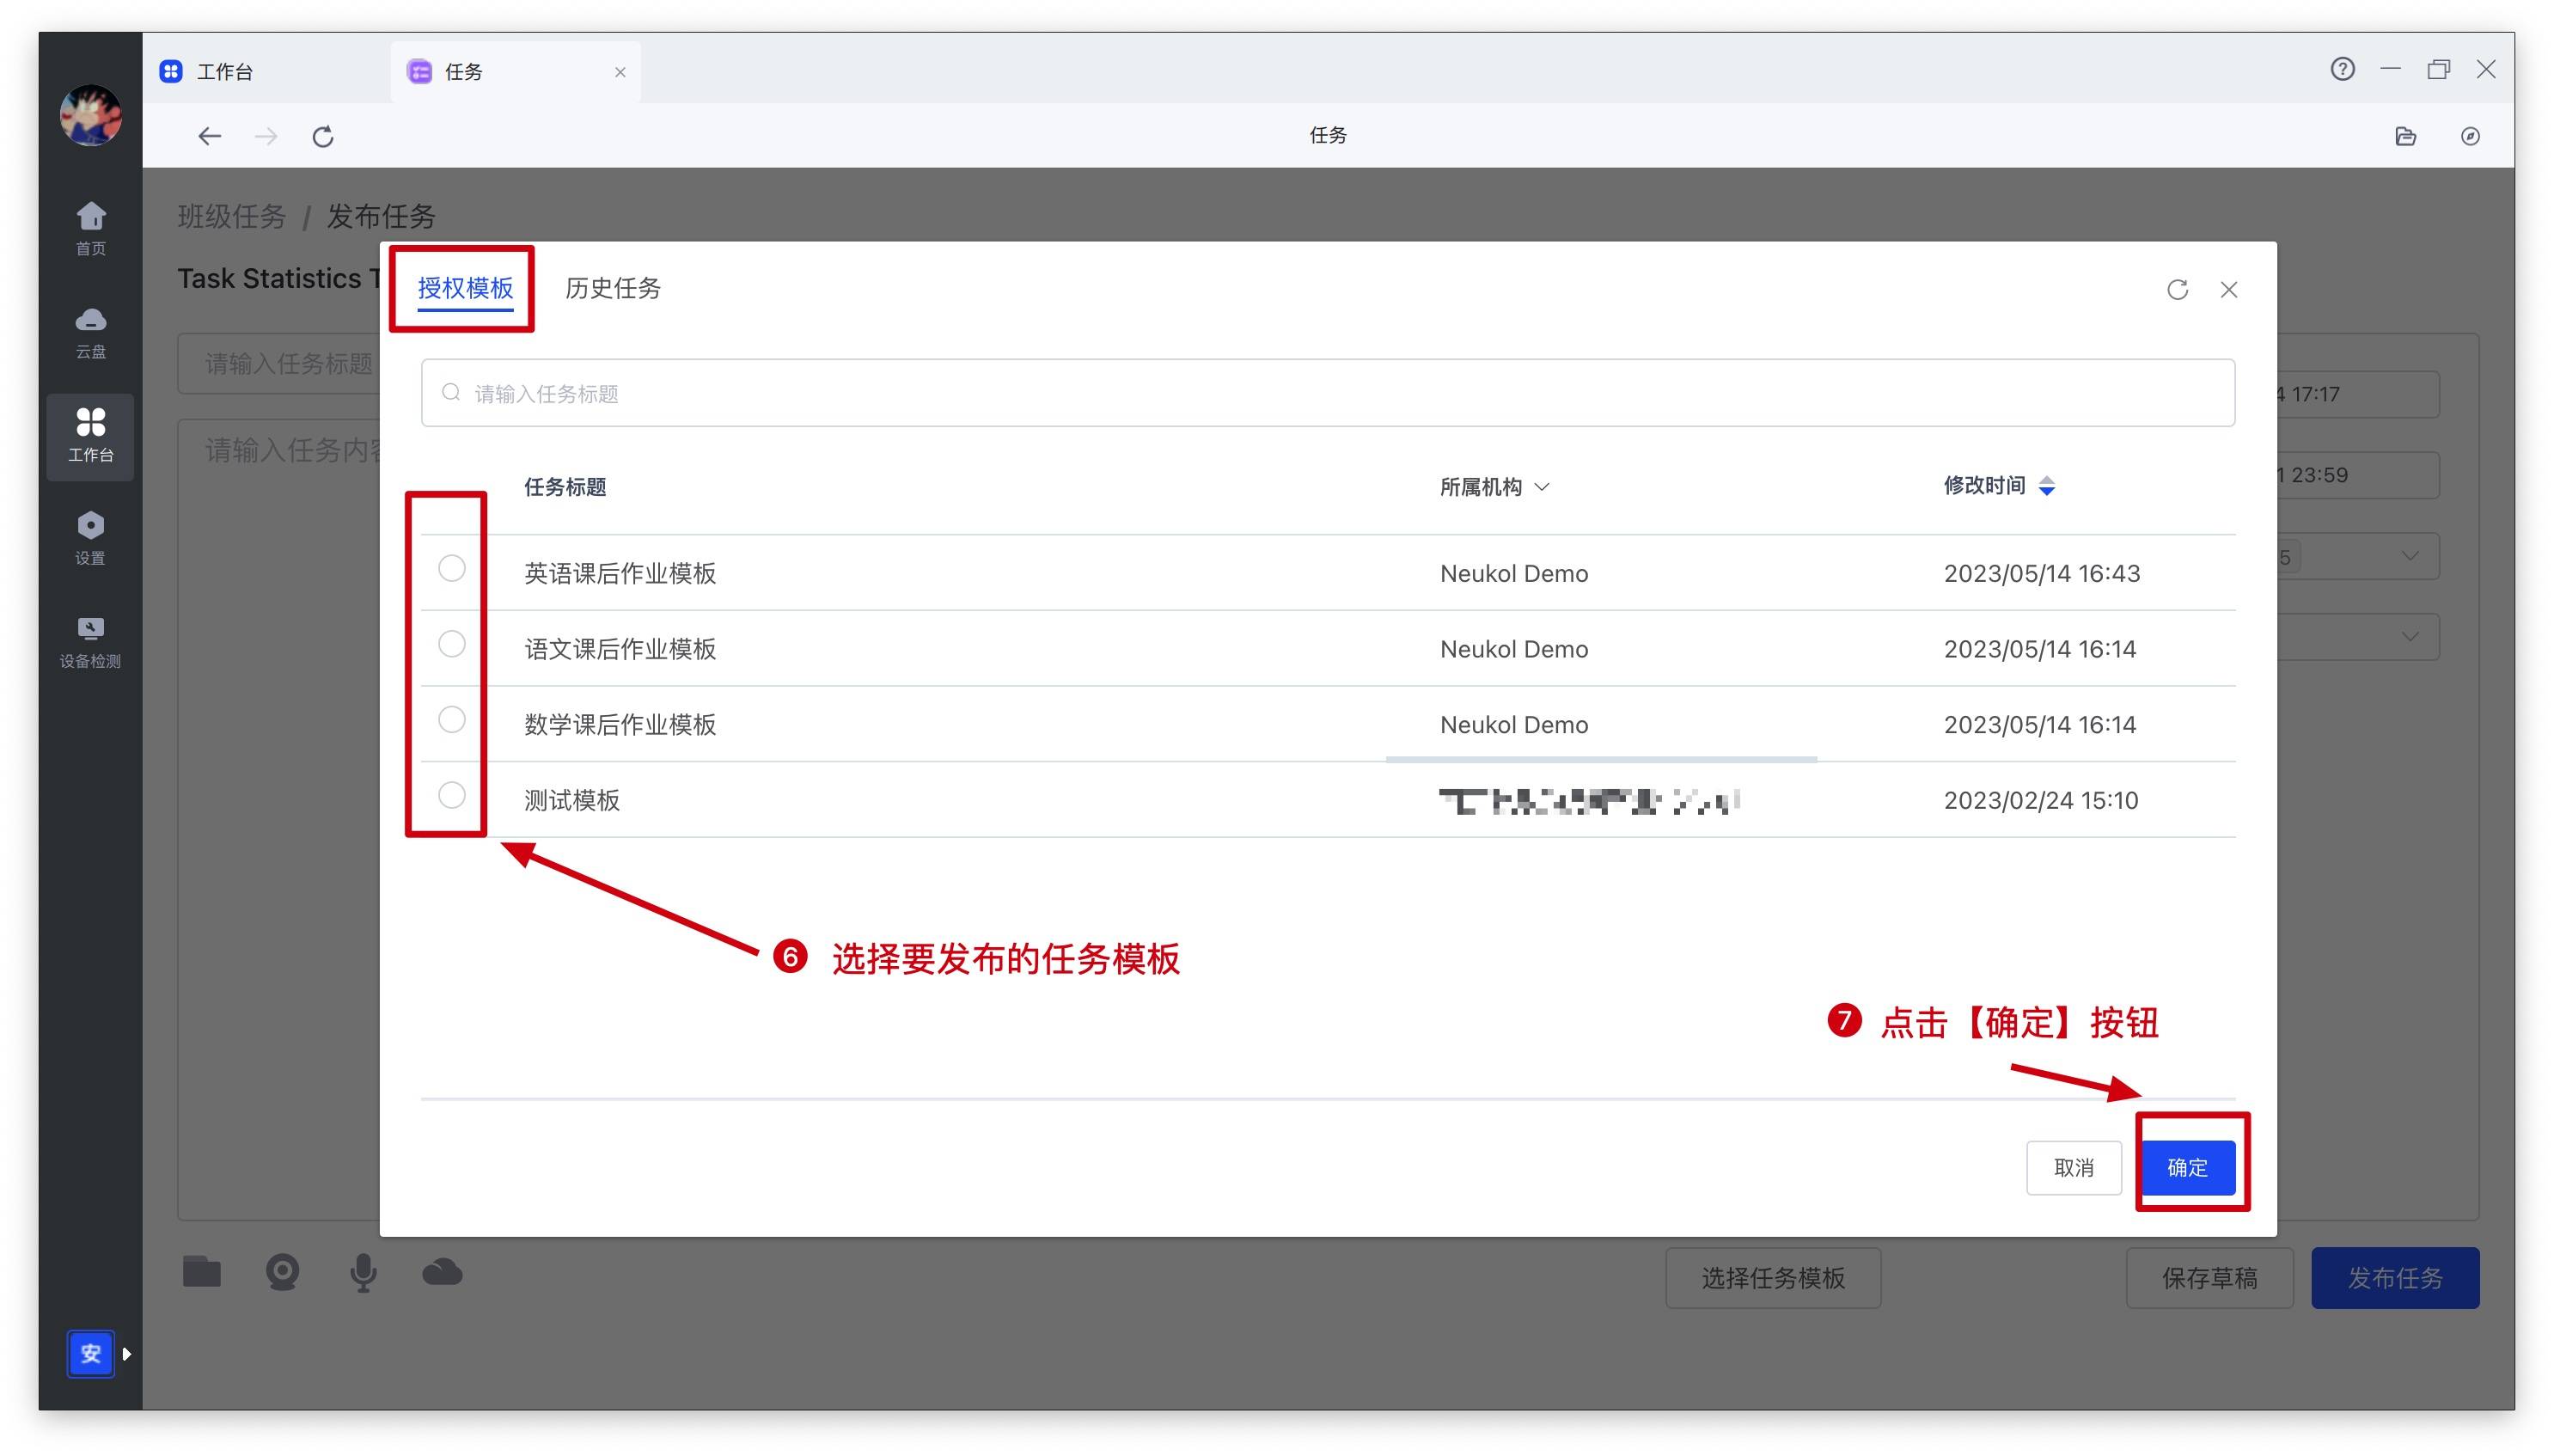Select radio for 测试模板
2554x1456 pixels.
pyautogui.click(x=452, y=795)
